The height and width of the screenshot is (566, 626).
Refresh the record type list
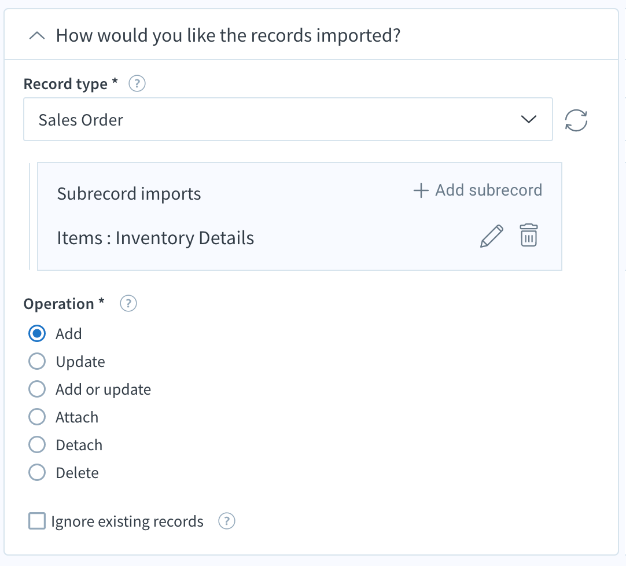tap(576, 120)
